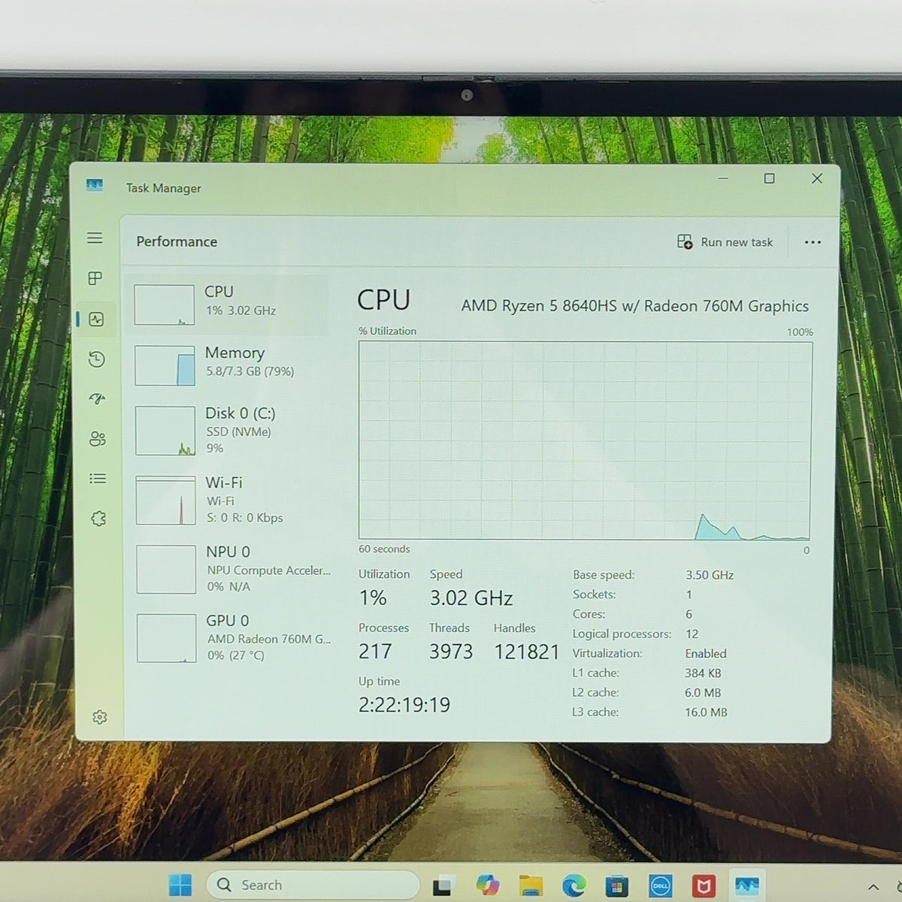Open the Task Manager hamburger navigation menu
Image resolution: width=902 pixels, height=902 pixels.
pyautogui.click(x=95, y=238)
